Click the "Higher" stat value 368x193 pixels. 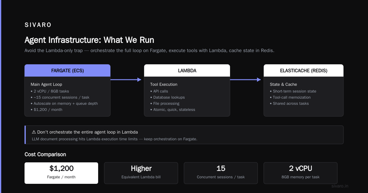click(x=141, y=168)
